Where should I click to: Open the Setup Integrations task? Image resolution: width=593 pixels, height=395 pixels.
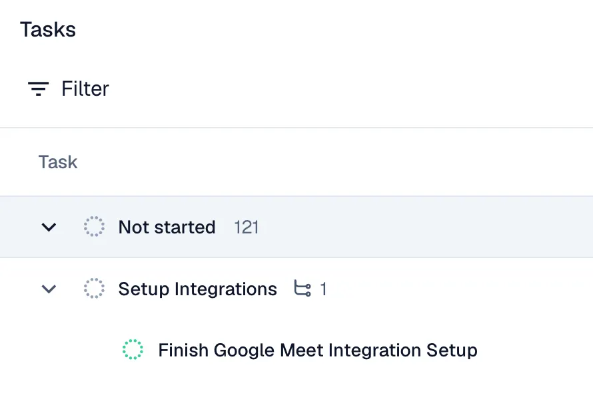[x=197, y=289]
